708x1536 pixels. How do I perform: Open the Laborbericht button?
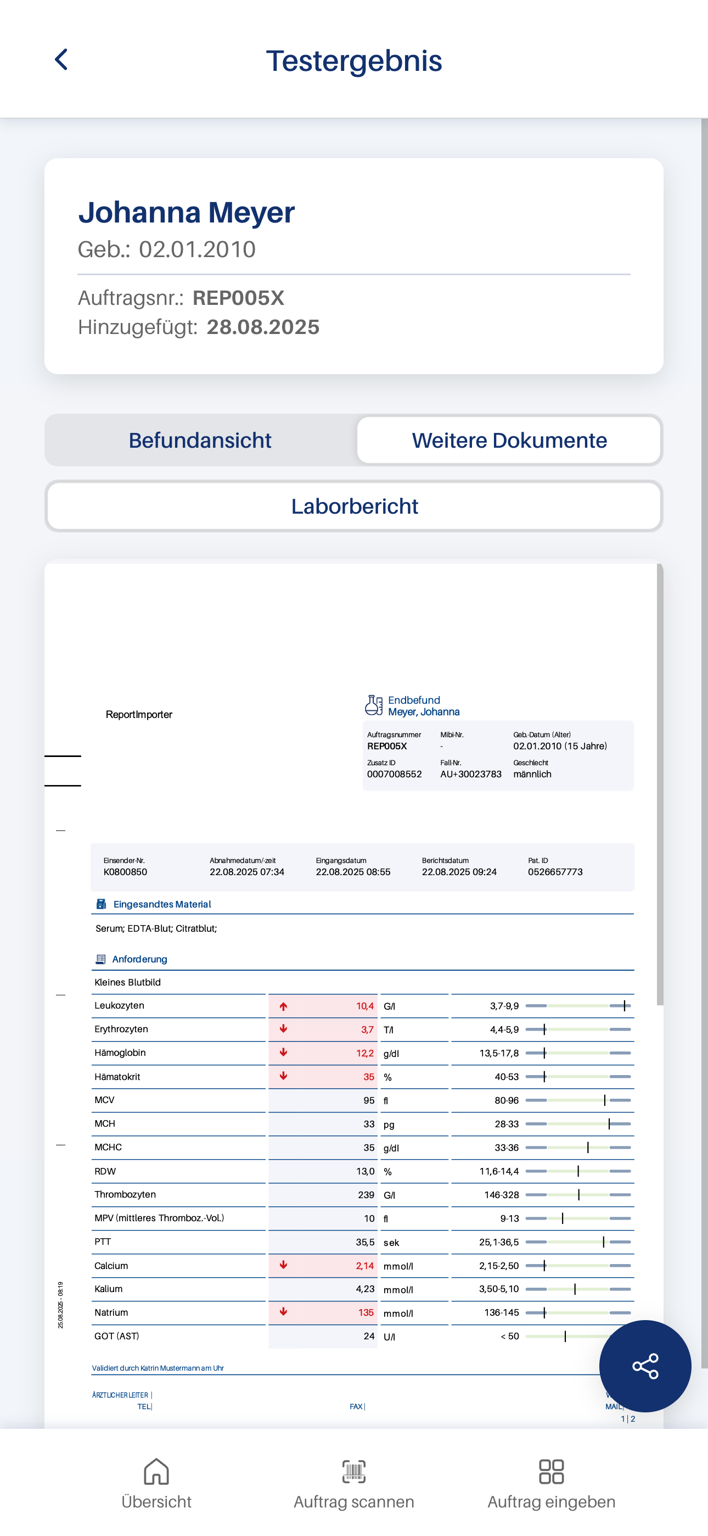[x=354, y=505]
